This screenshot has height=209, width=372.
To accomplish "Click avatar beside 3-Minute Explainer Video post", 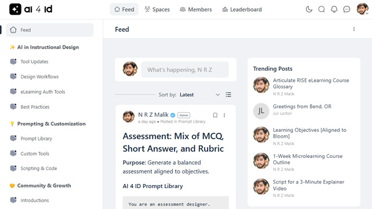I will (261, 186).
